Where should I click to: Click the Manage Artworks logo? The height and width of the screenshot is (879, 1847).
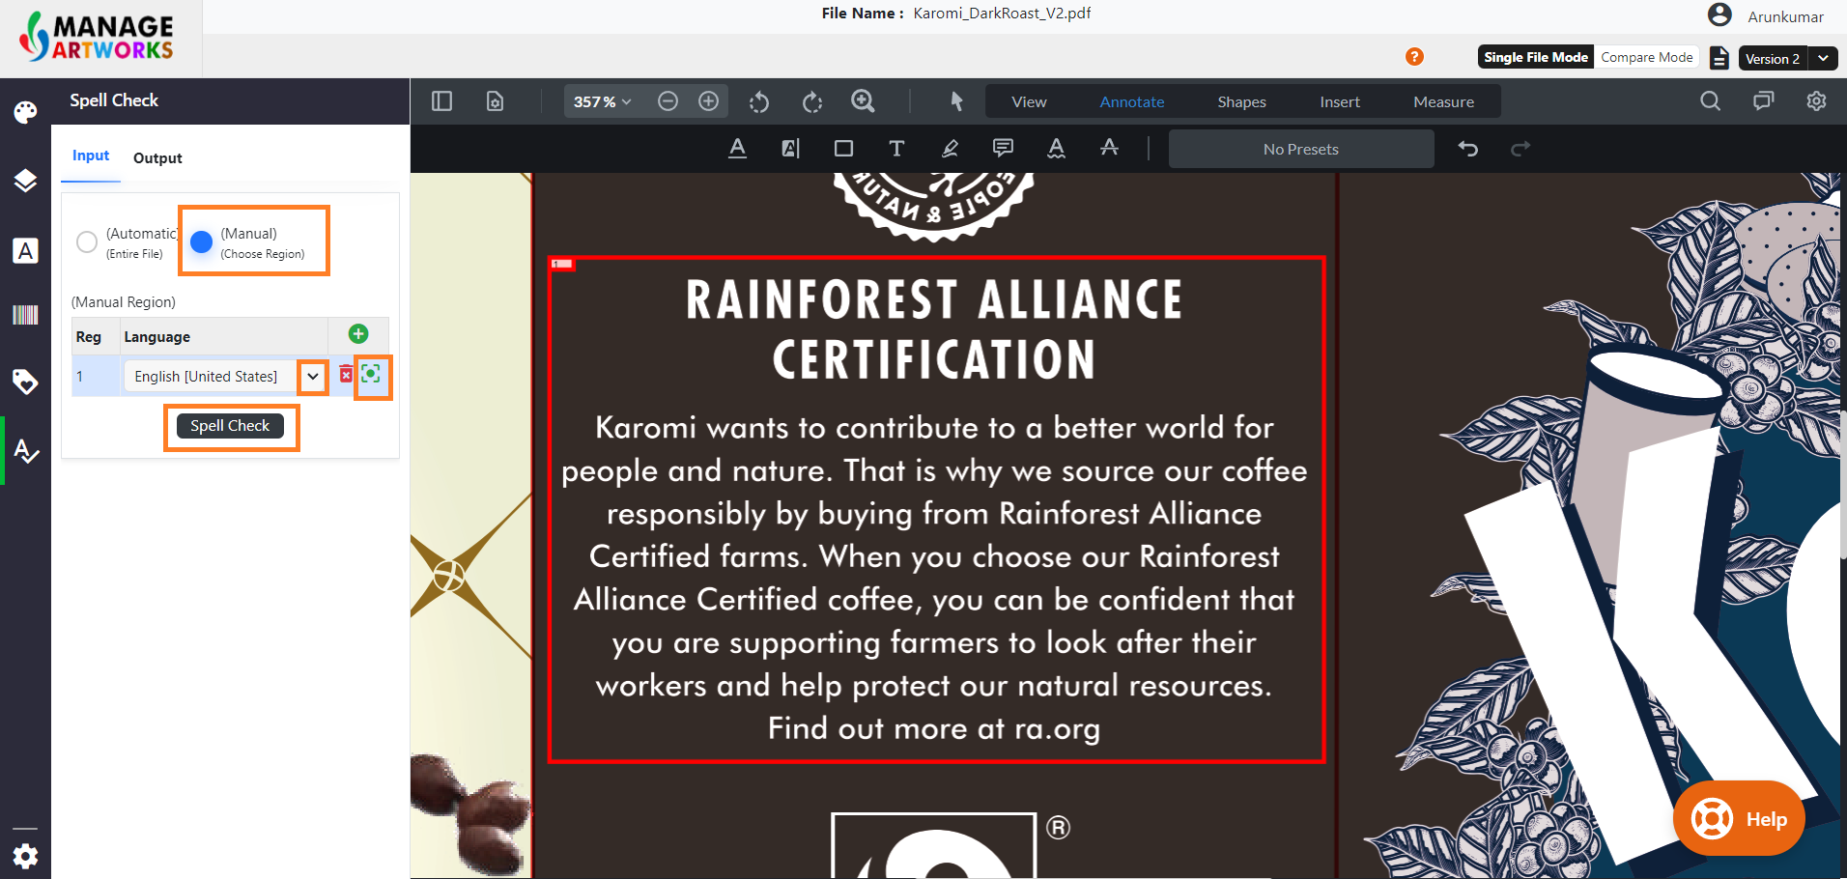[97, 37]
